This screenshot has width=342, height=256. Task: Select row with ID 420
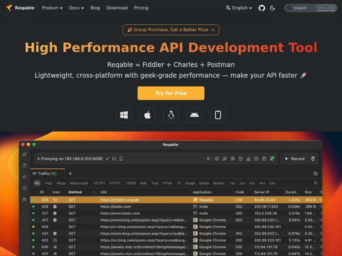click(x=176, y=227)
